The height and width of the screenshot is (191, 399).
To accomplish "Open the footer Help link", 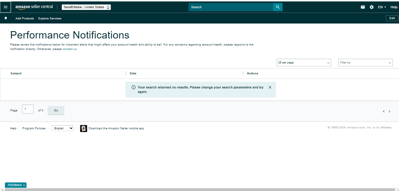I will pos(13,128).
